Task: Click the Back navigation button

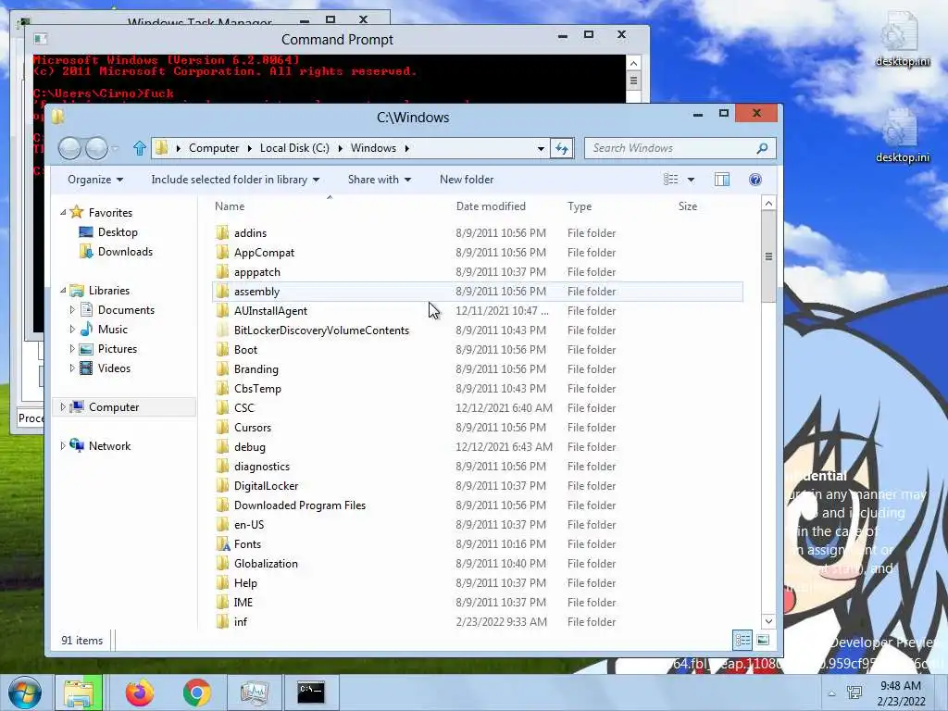Action: click(x=69, y=148)
